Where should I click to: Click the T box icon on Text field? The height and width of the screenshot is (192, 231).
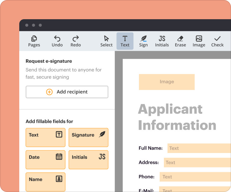(x=59, y=134)
